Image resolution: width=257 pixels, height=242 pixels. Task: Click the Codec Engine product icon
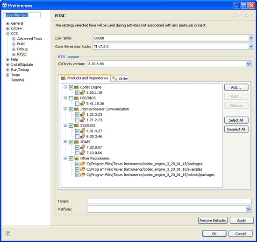pyautogui.click(x=76, y=87)
